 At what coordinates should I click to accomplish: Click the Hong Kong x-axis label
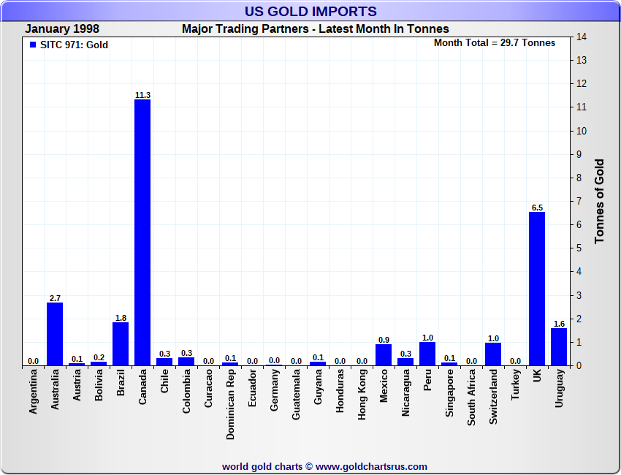(362, 394)
